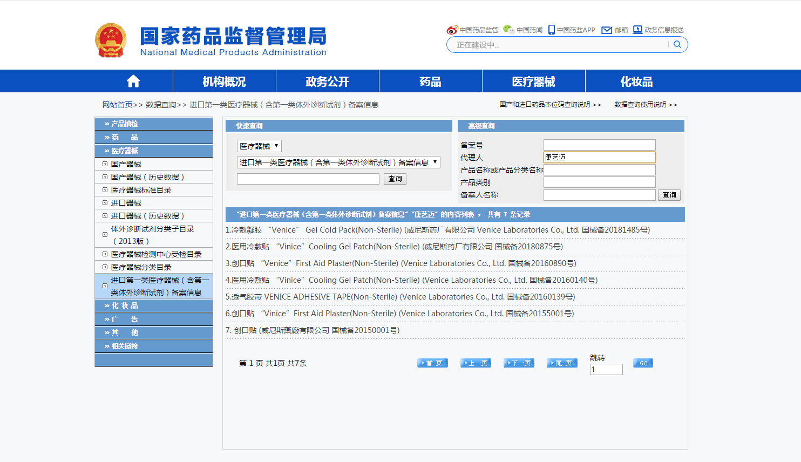This screenshot has height=462, width=801.
Task: Click the quick search 查询 button
Action: 395,179
